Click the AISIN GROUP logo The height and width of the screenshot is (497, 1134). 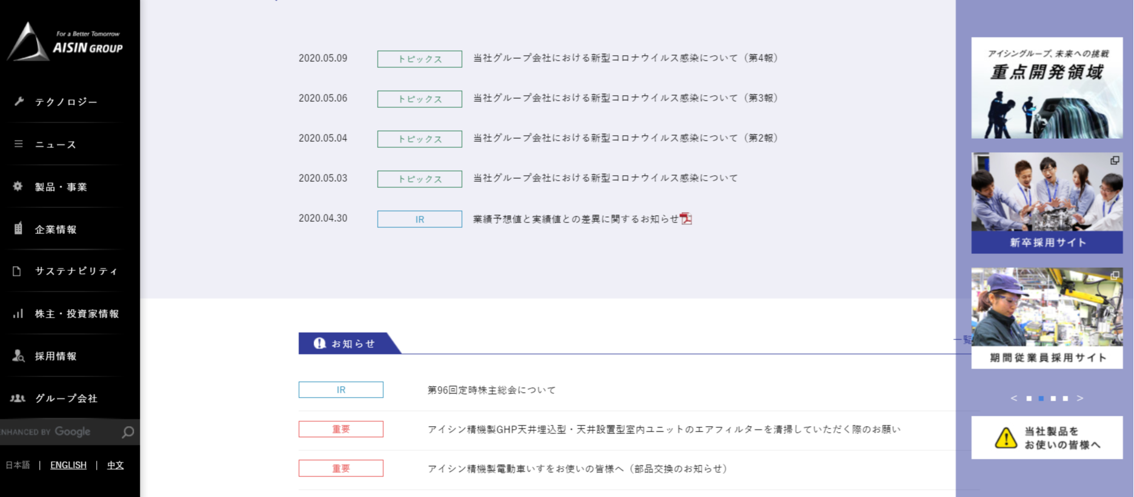click(65, 42)
